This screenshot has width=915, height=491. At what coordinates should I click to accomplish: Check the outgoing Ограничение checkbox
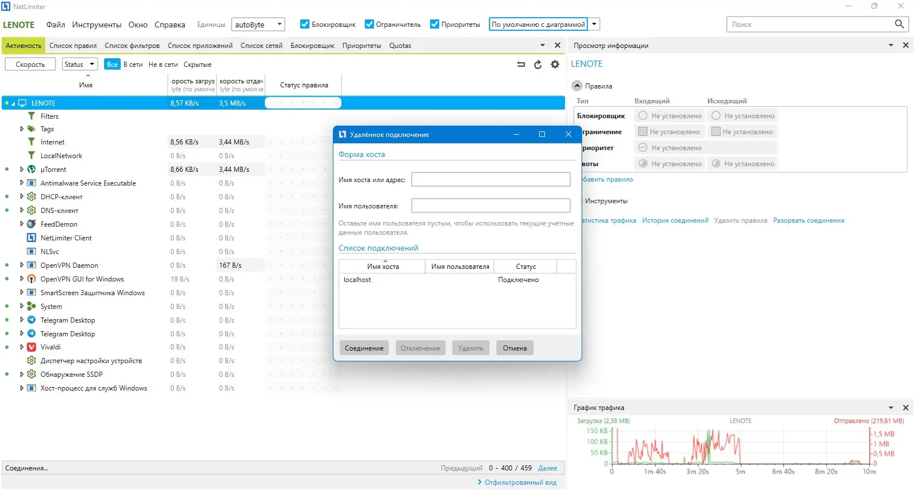click(715, 132)
